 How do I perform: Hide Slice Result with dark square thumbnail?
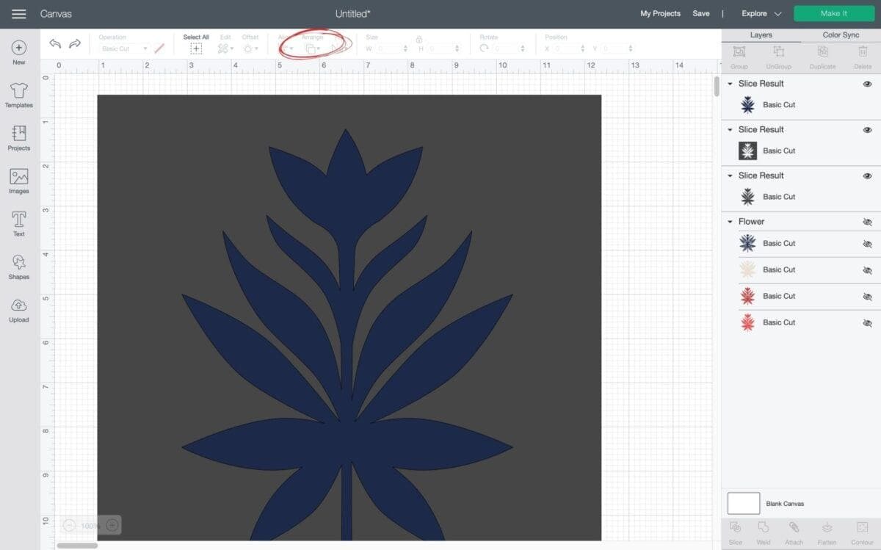[867, 130]
